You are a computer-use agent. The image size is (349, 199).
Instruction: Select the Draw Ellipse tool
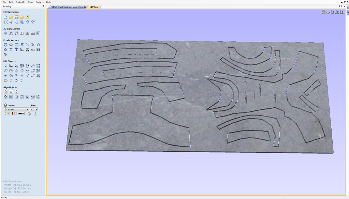(11, 45)
